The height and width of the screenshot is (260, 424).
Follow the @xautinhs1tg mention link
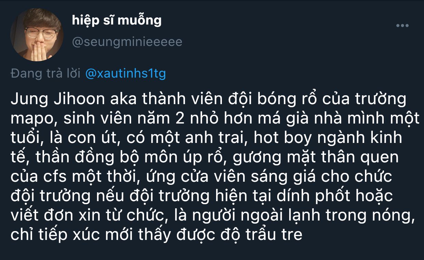pos(125,74)
